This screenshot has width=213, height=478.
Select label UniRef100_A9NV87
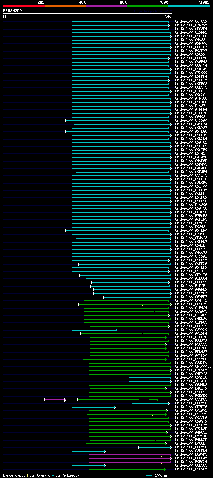191,128
